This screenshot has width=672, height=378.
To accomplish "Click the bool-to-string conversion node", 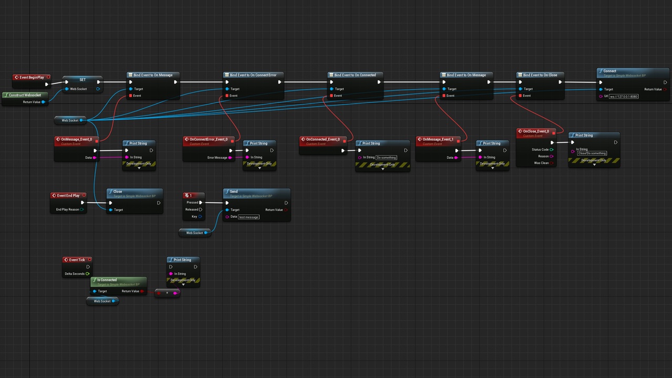I will 167,293.
